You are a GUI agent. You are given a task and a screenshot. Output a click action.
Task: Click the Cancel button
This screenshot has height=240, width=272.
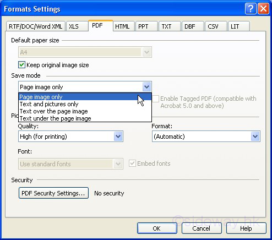click(x=202, y=228)
